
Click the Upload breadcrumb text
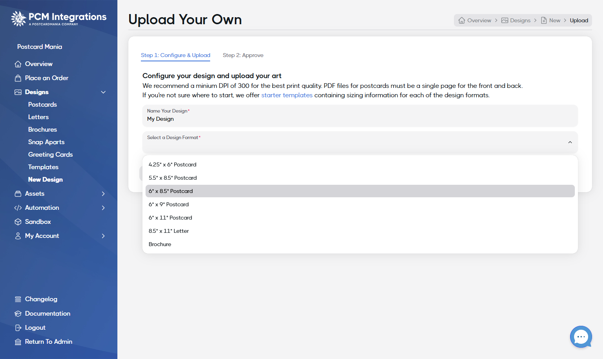[579, 20]
